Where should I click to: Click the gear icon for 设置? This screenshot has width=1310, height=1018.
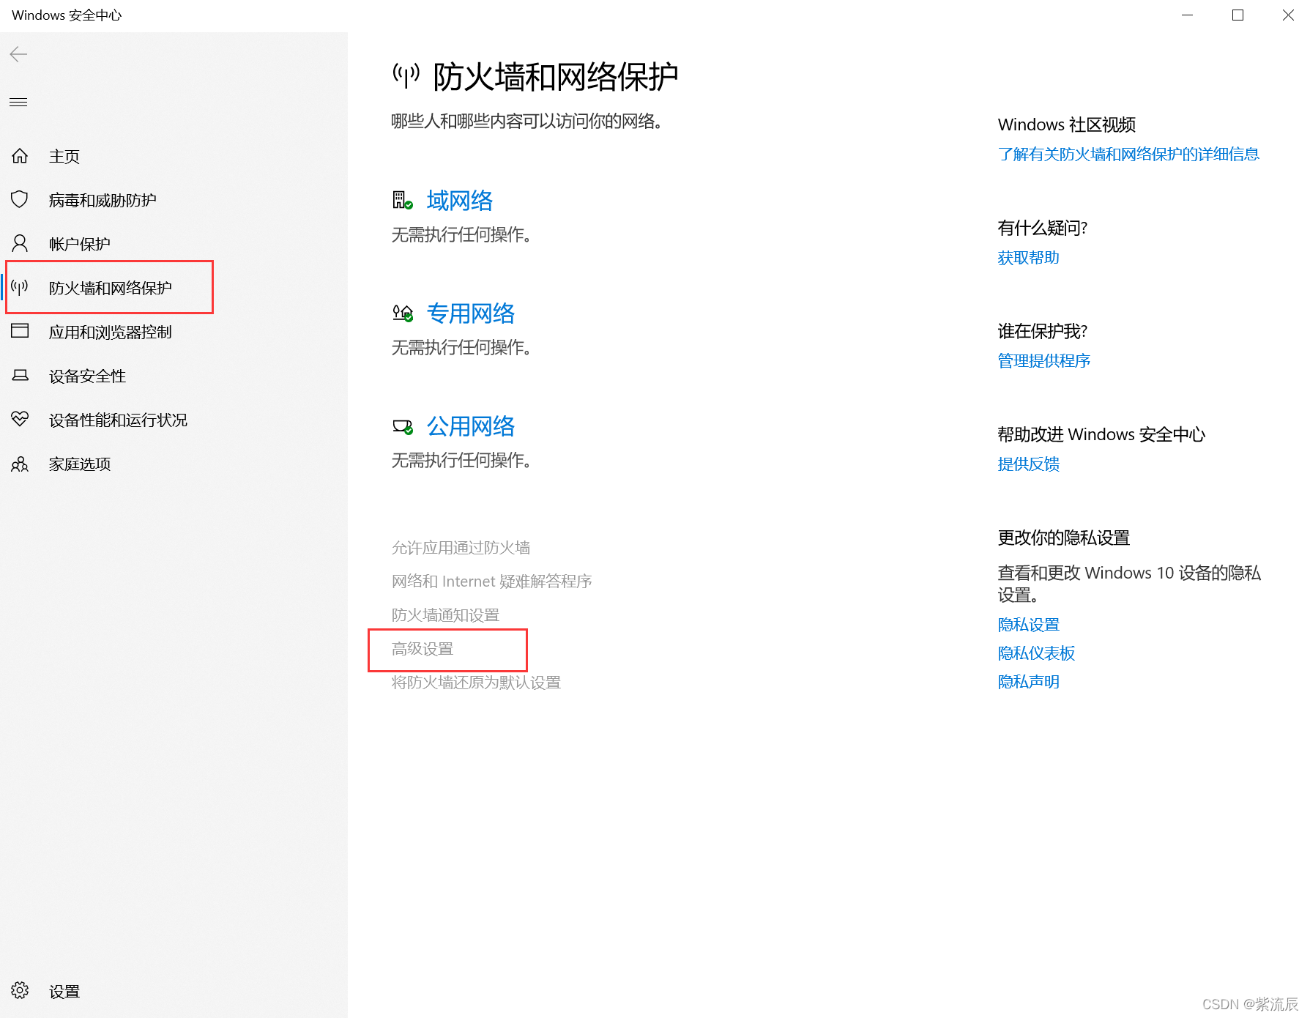click(x=20, y=990)
